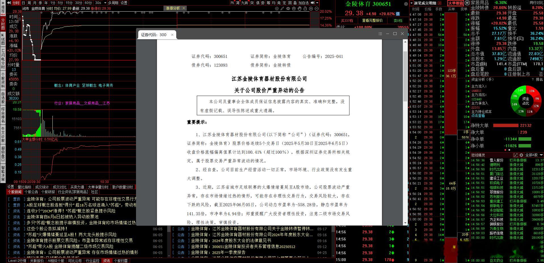Switch to the 日 daily period
The height and width of the screenshot is (263, 544).
point(23,3)
